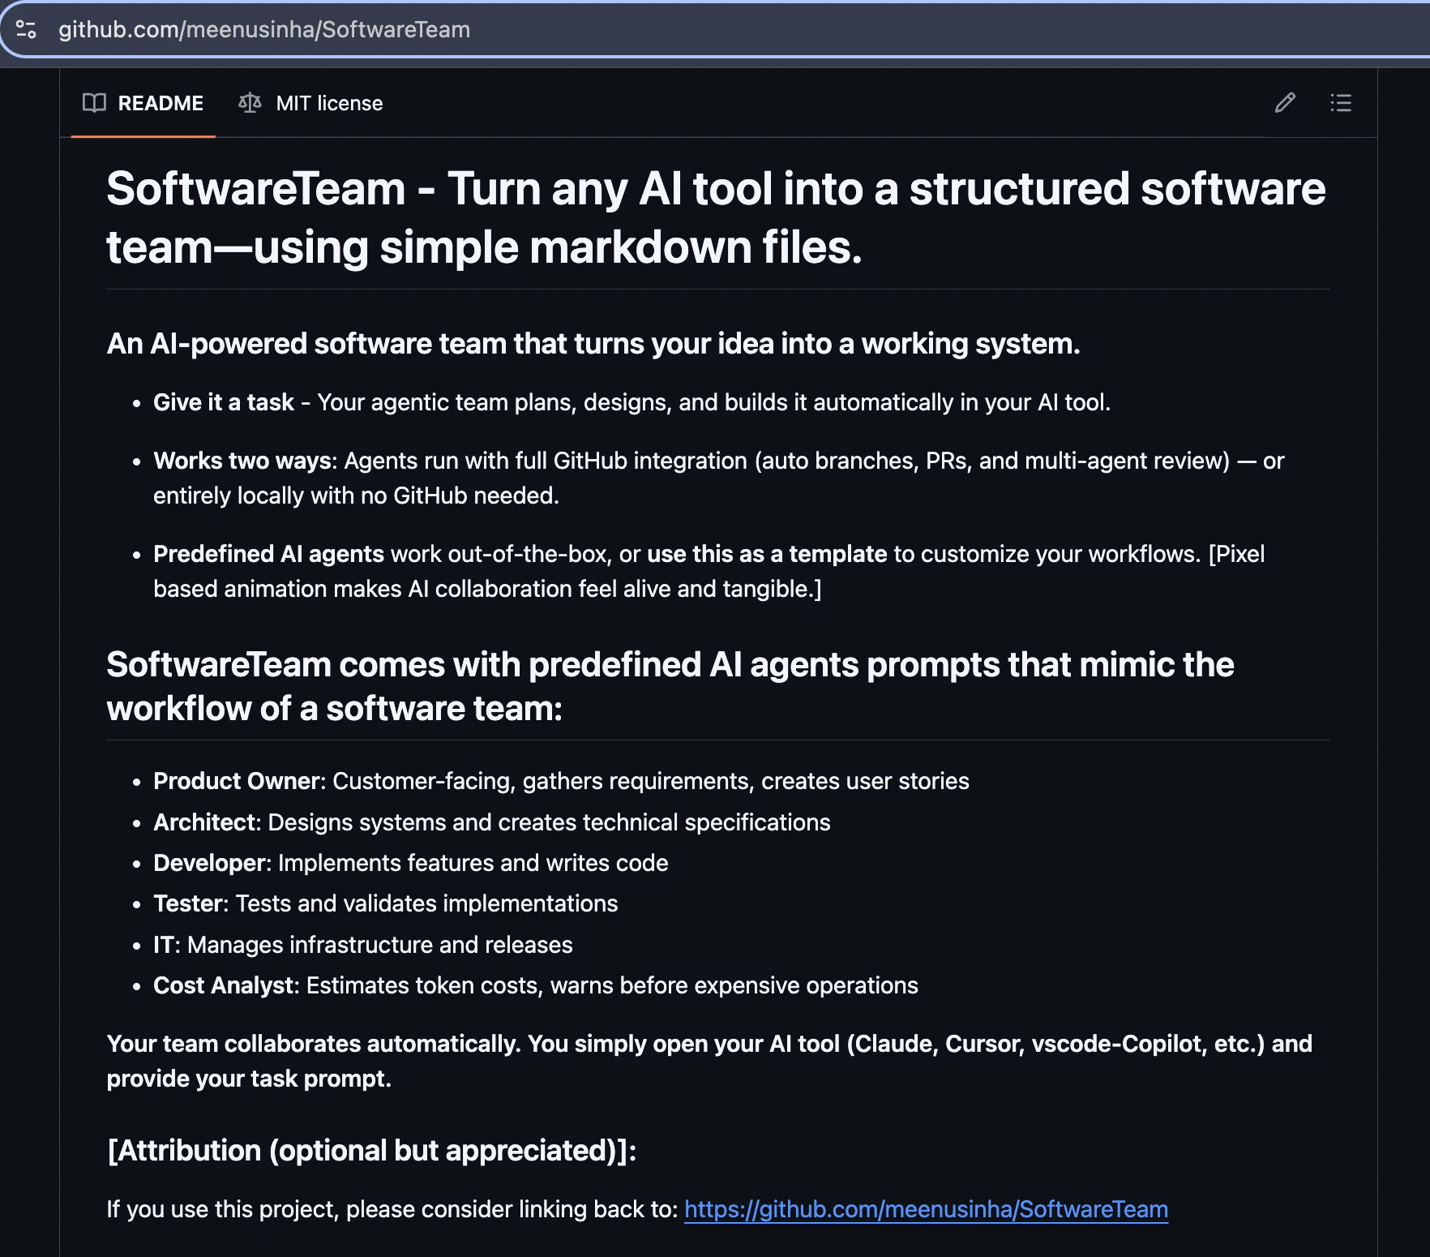The width and height of the screenshot is (1430, 1257).
Task: Switch to the MIT license tab
Action: (329, 103)
